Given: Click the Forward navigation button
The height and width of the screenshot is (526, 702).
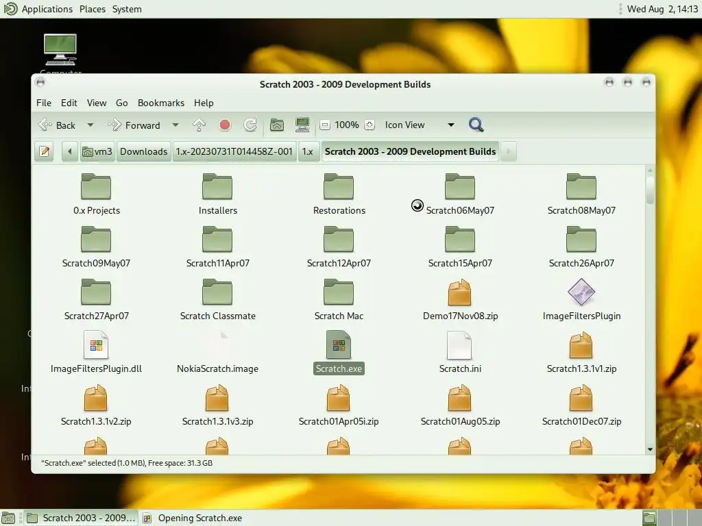Looking at the screenshot, I should (x=134, y=125).
